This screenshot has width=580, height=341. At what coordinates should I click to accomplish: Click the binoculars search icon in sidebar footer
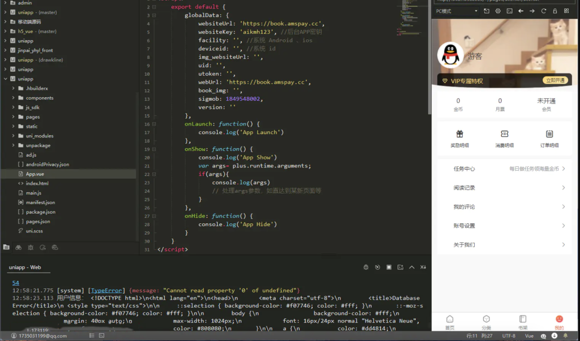pyautogui.click(x=18, y=247)
